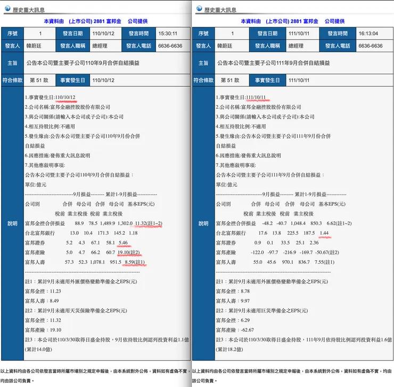Click left note line 富邦人壽：8.49
The width and height of the screenshot is (394, 387).
click(x=42, y=301)
